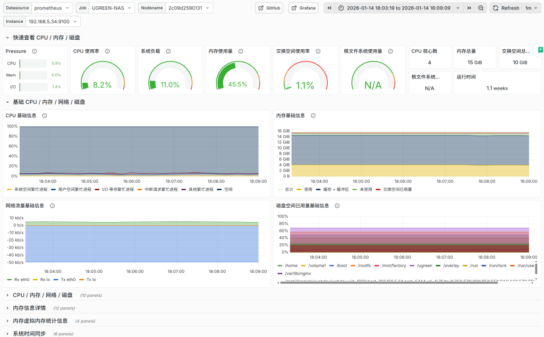Shift time range backward with double-left arrows
Screen dimensions: 544x337
[329, 8]
